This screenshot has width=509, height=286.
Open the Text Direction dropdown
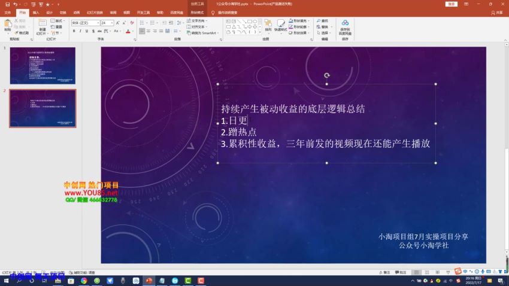197,21
